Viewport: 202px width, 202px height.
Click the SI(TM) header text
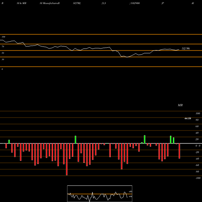pyautogui.click(x=77, y=3)
